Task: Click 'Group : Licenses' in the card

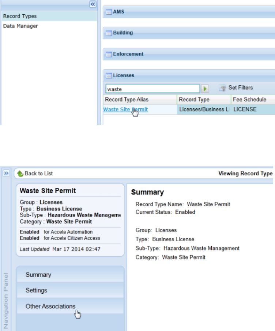Action: (41, 202)
